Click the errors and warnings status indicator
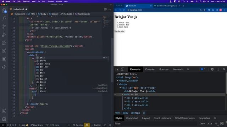Image resolution: width=227 pixels, height=127 pixels. tap(12, 125)
